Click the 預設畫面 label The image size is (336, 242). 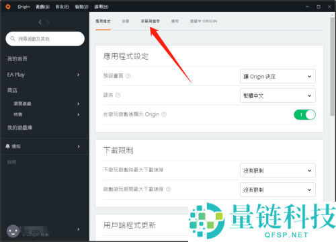[114, 76]
